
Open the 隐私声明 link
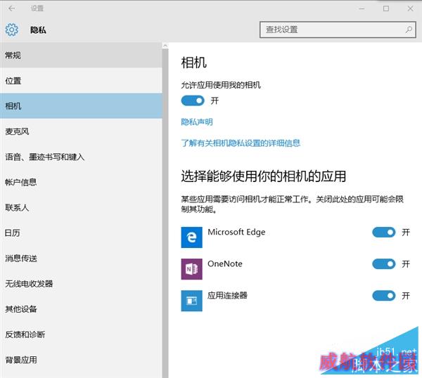pyautogui.click(x=197, y=122)
